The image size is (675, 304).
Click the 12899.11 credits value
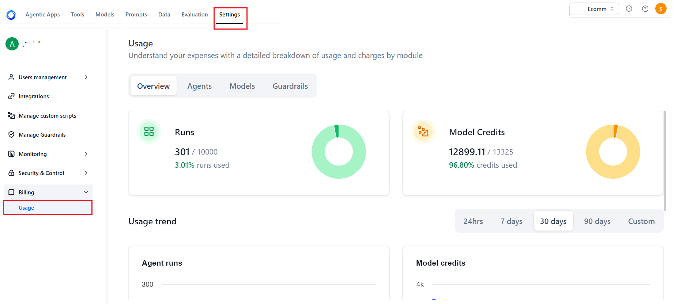pyautogui.click(x=467, y=152)
